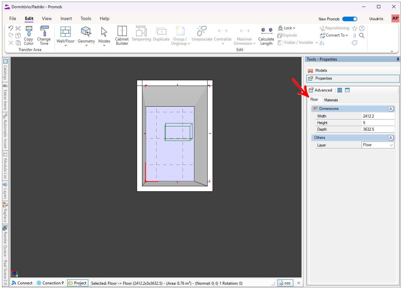This screenshot has height=289, width=403.
Task: Click the favorites star icon
Action: point(355,28)
